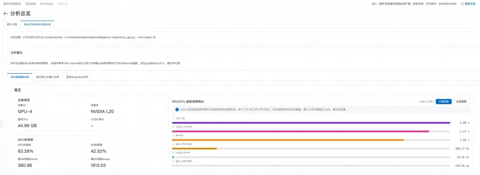480x175 pixels.
Task: Switch to the 统计大图 tab
Action: (12, 24)
